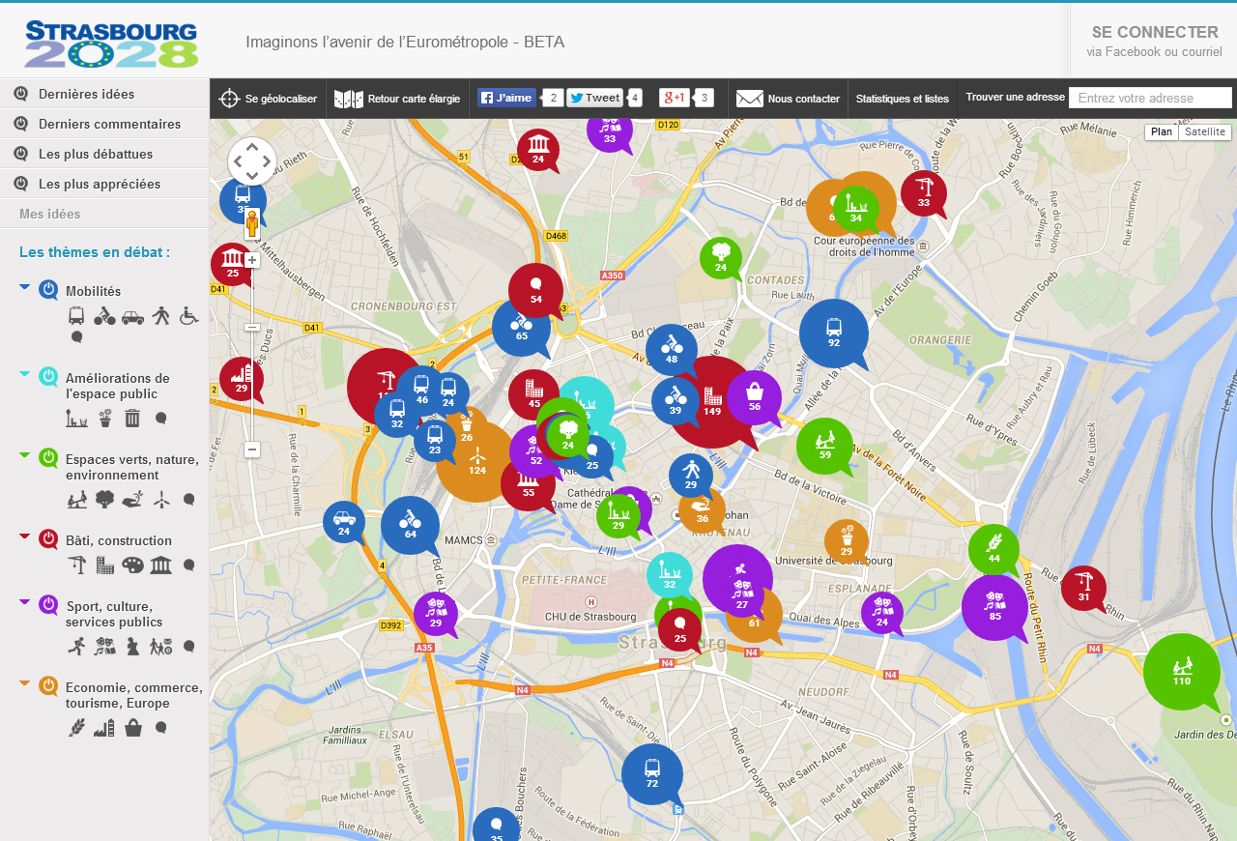Screen dimensions: 1237x841
Task: Select the bus icon under Mobilités
Action: point(76,316)
